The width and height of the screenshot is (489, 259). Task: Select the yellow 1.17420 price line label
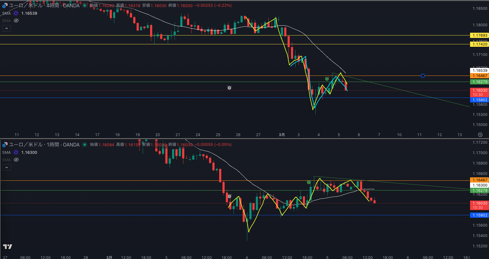point(480,44)
